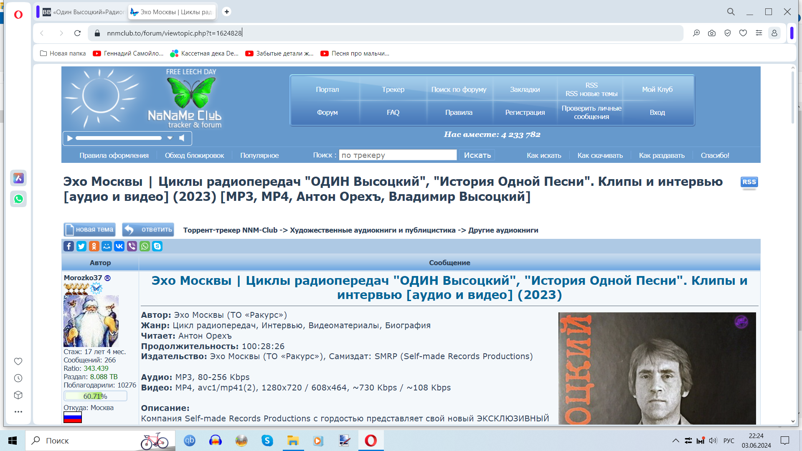Click Обход блокировок link
Viewport: 802px width, 451px height.
point(194,155)
